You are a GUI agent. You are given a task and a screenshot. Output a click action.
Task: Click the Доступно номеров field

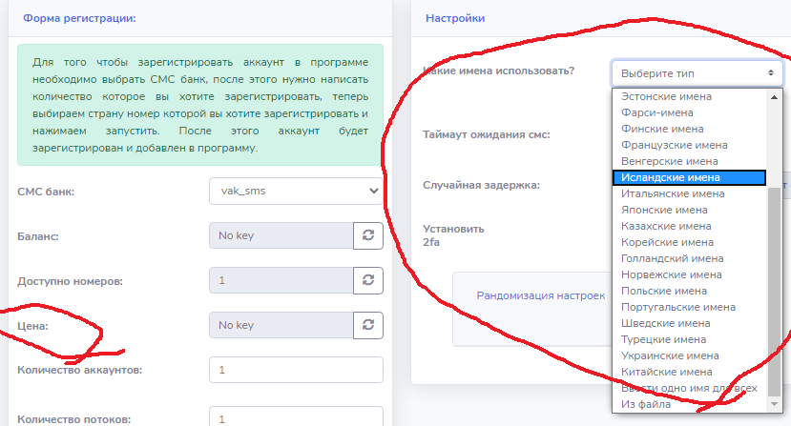coord(281,280)
